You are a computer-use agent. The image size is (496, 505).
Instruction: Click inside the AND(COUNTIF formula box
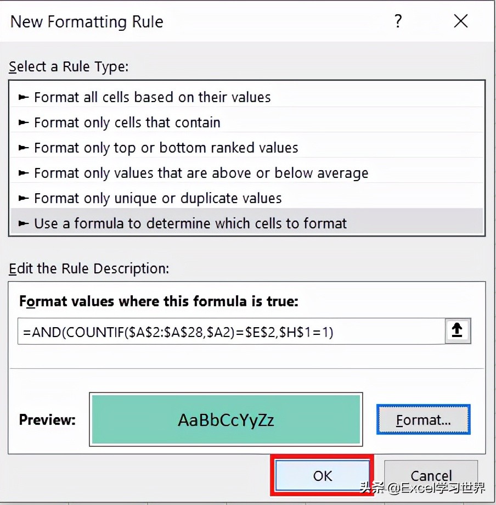[x=230, y=332]
